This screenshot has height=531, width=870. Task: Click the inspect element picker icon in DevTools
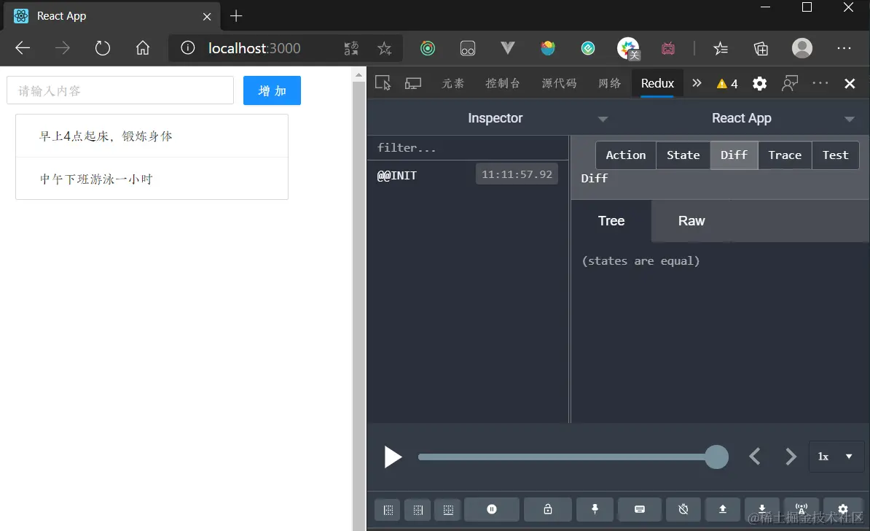(x=383, y=83)
